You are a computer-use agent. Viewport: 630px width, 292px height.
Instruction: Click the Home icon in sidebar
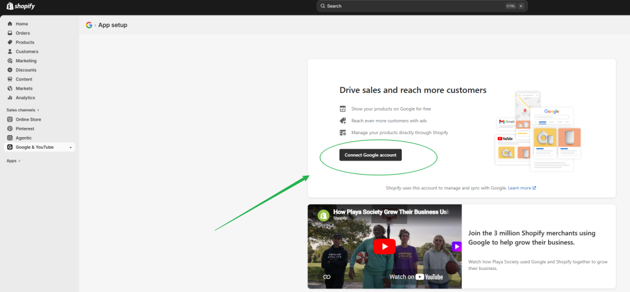(x=10, y=24)
